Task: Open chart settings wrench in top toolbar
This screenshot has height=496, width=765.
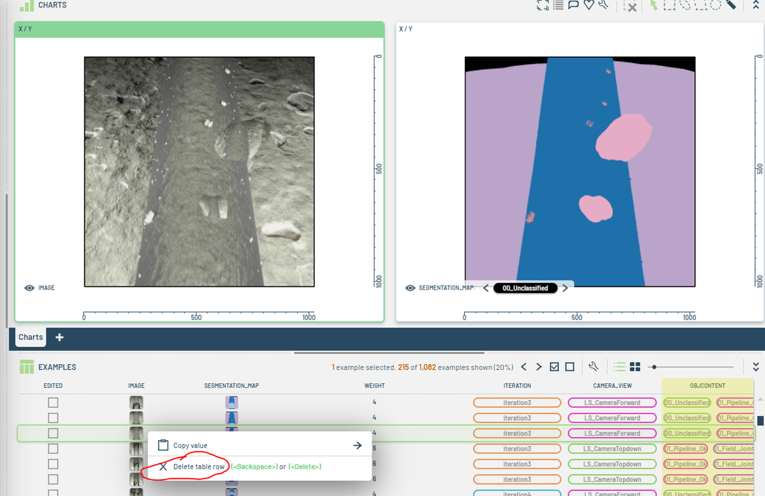Action: [603, 5]
